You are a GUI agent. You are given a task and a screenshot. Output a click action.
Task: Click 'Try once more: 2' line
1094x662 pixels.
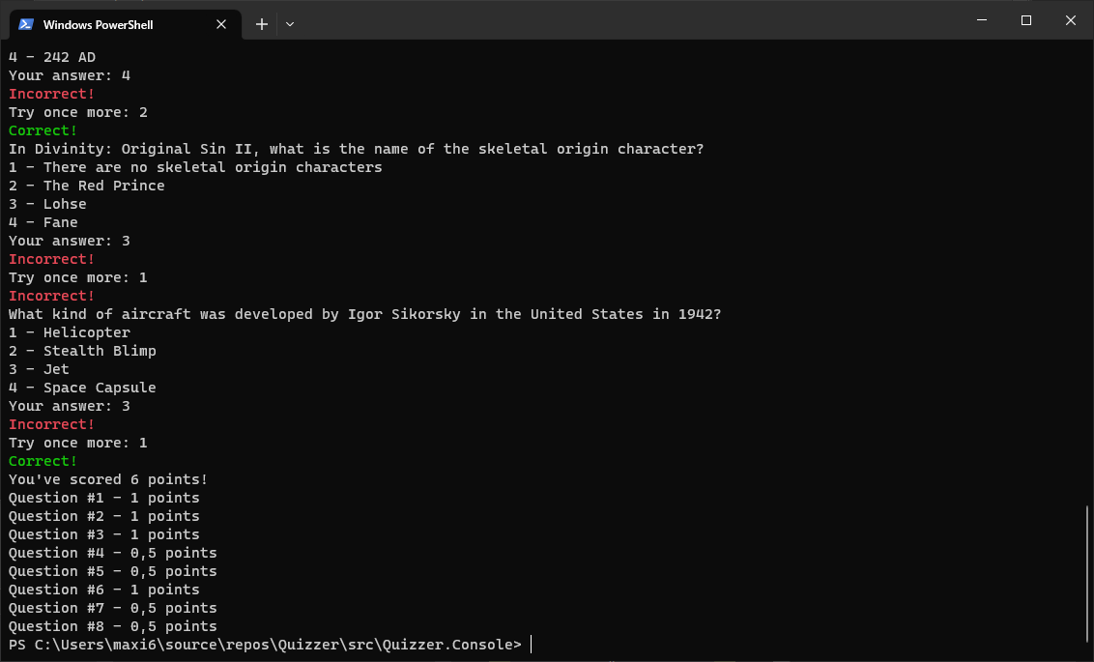[x=78, y=112]
